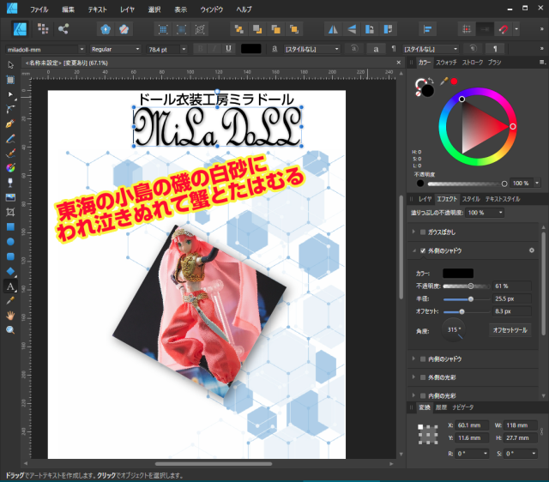Select the Node tool

[x=10, y=94]
